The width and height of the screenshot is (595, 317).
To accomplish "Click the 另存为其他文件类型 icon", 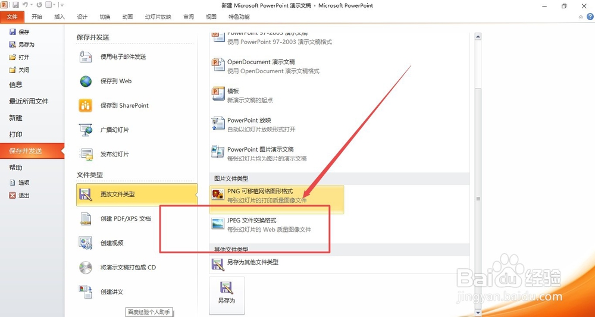I will click(x=218, y=264).
